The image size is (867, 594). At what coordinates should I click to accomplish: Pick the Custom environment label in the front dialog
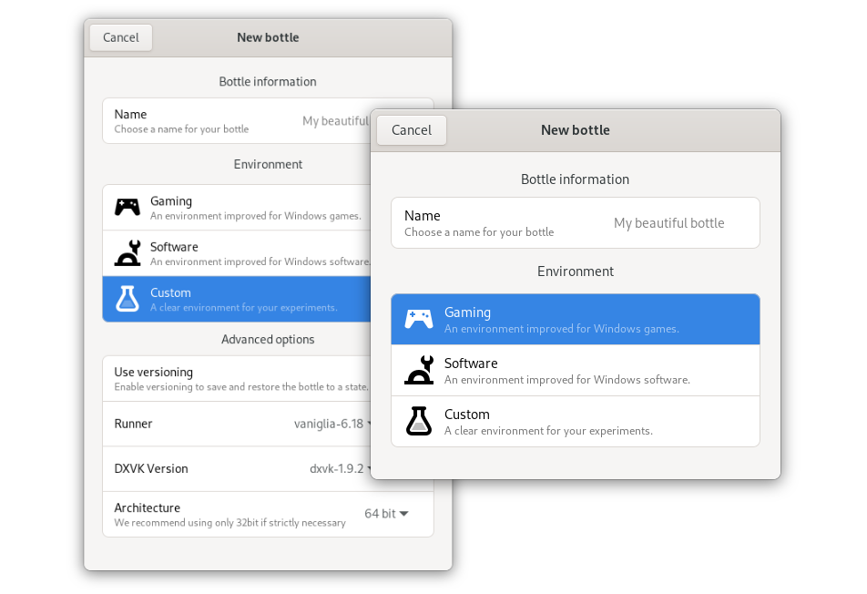pos(467,415)
